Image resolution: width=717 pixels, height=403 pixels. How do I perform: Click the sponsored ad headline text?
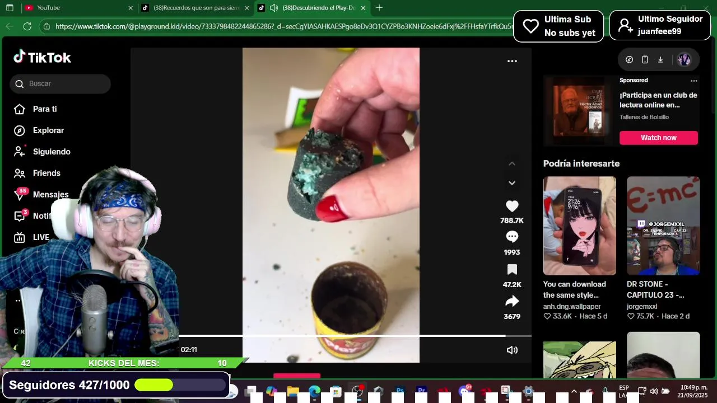pyautogui.click(x=658, y=100)
